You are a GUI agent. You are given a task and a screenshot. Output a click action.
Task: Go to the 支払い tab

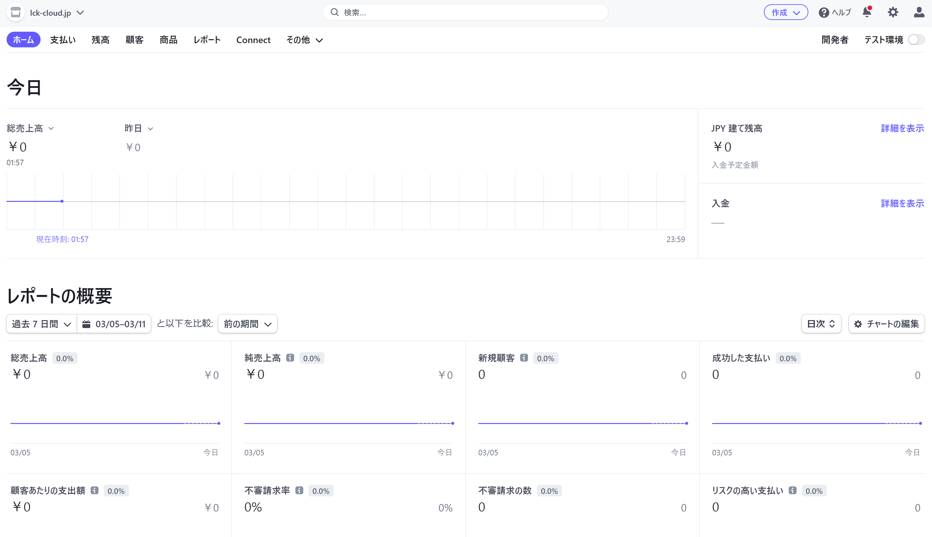coord(63,40)
